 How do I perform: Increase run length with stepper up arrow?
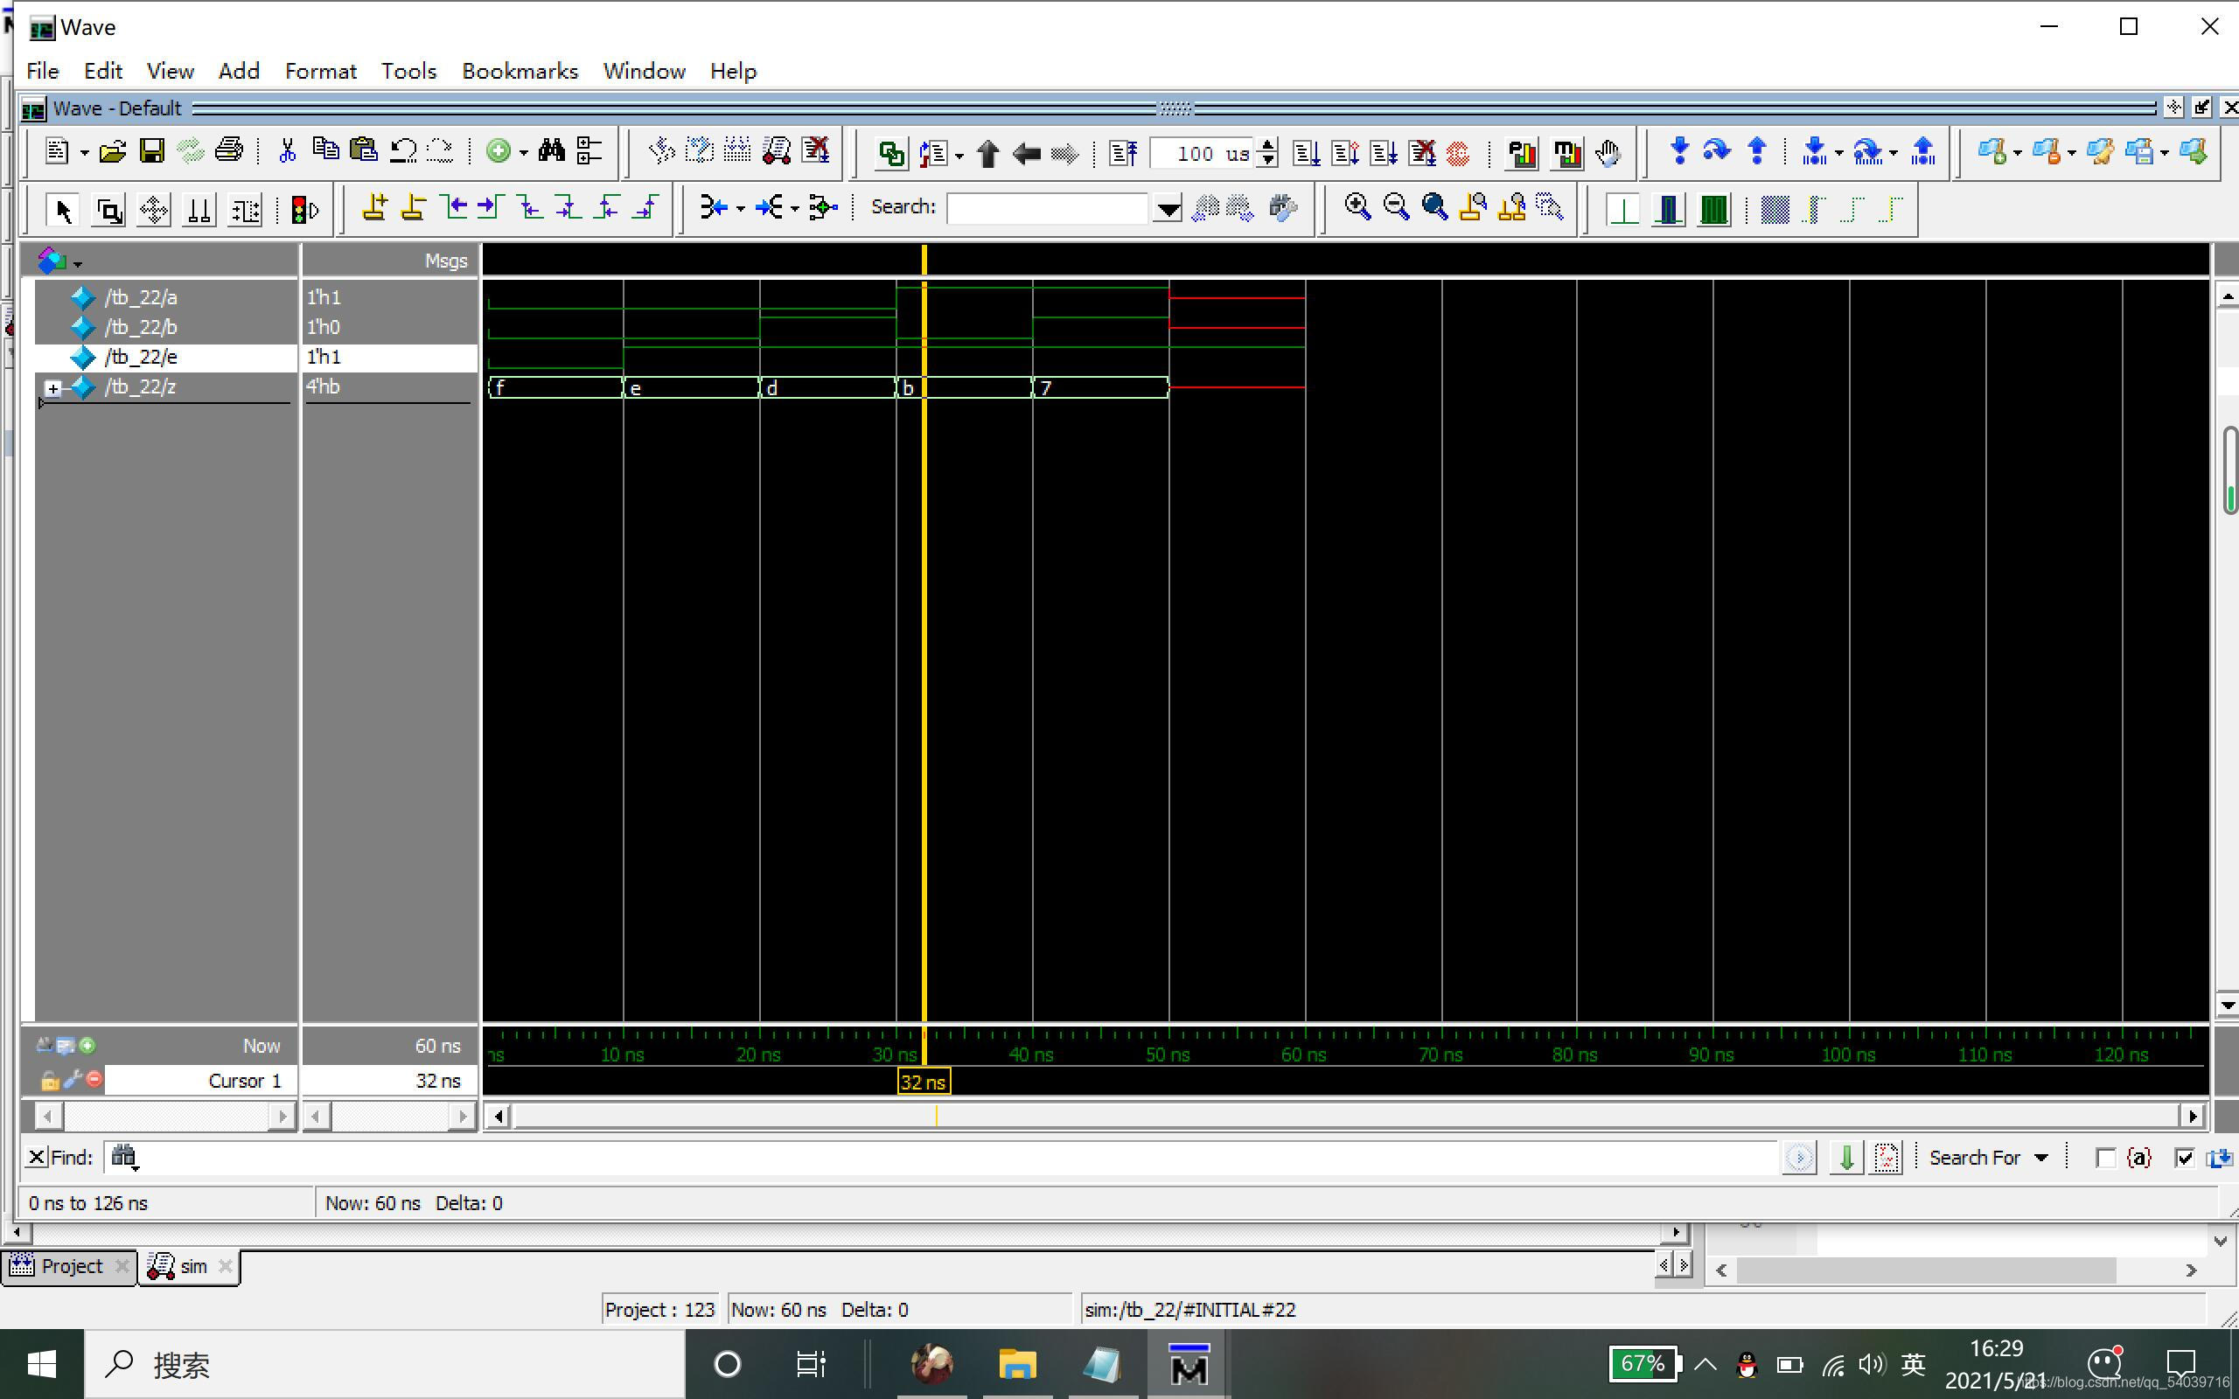click(x=1268, y=145)
